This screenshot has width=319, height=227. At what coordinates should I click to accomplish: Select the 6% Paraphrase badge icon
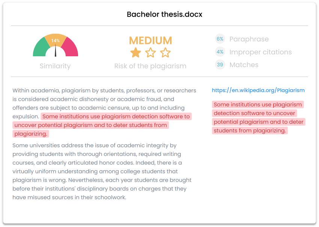pos(220,39)
